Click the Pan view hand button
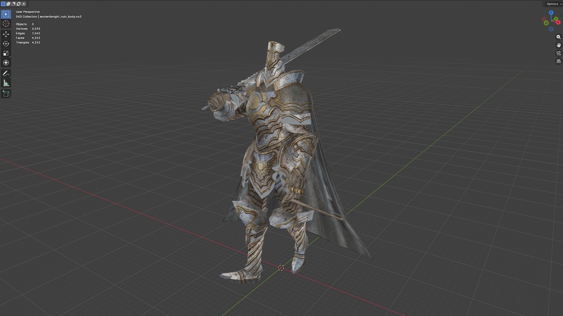563x316 pixels. [x=559, y=45]
